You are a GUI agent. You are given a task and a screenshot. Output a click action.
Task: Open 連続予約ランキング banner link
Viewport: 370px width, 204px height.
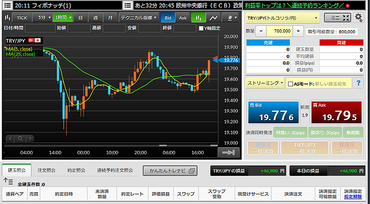[295, 6]
